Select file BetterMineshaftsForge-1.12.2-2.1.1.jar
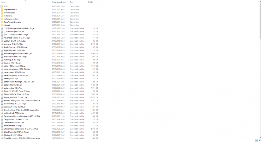Screen dimensions: 261x142 [19, 82]
